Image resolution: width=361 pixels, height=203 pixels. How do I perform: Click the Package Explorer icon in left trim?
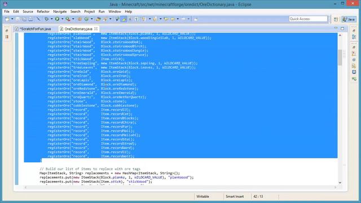point(7,37)
